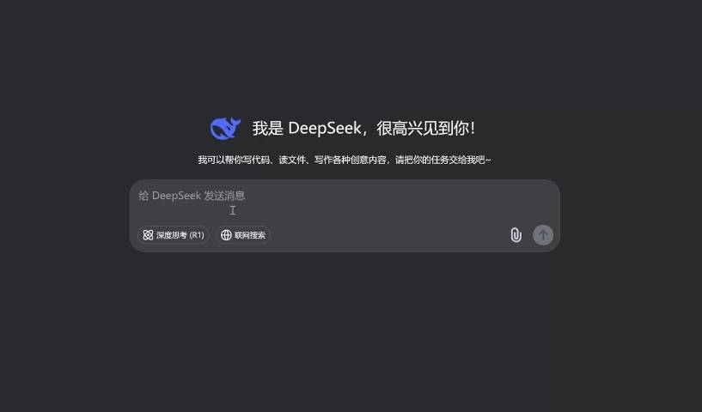Attach a file with the paperclip icon
The width and height of the screenshot is (702, 412).
[x=516, y=235]
